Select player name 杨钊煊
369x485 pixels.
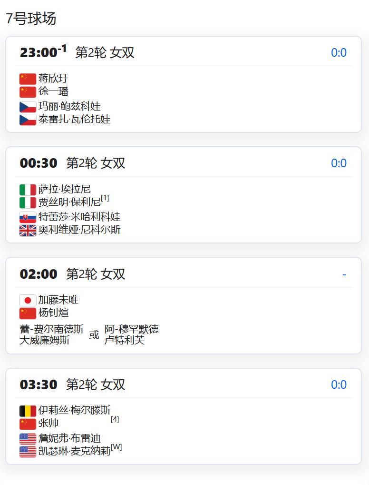[53, 313]
